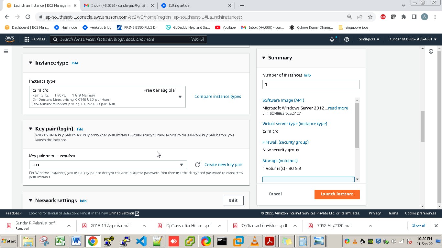Open options for Sundar R Palanivel.pdf download
442x248 pixels.
69,226
